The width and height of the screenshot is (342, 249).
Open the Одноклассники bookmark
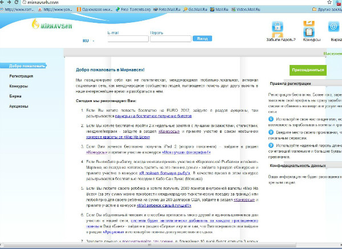pos(95,9)
